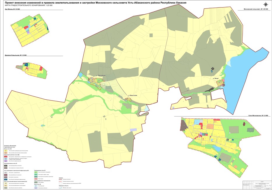This screenshot has width=272, height=190.
Task: Click the 'Московский сельсовет, М 1:25 000' heading
Action: tap(255, 10)
